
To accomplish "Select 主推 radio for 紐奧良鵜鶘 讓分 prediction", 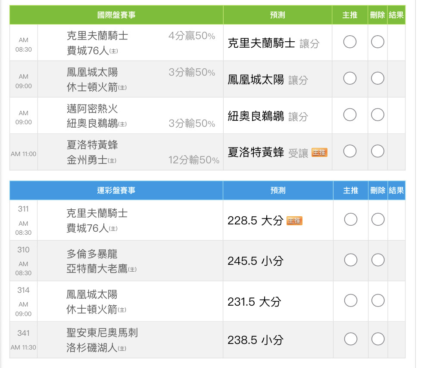I will click(349, 115).
